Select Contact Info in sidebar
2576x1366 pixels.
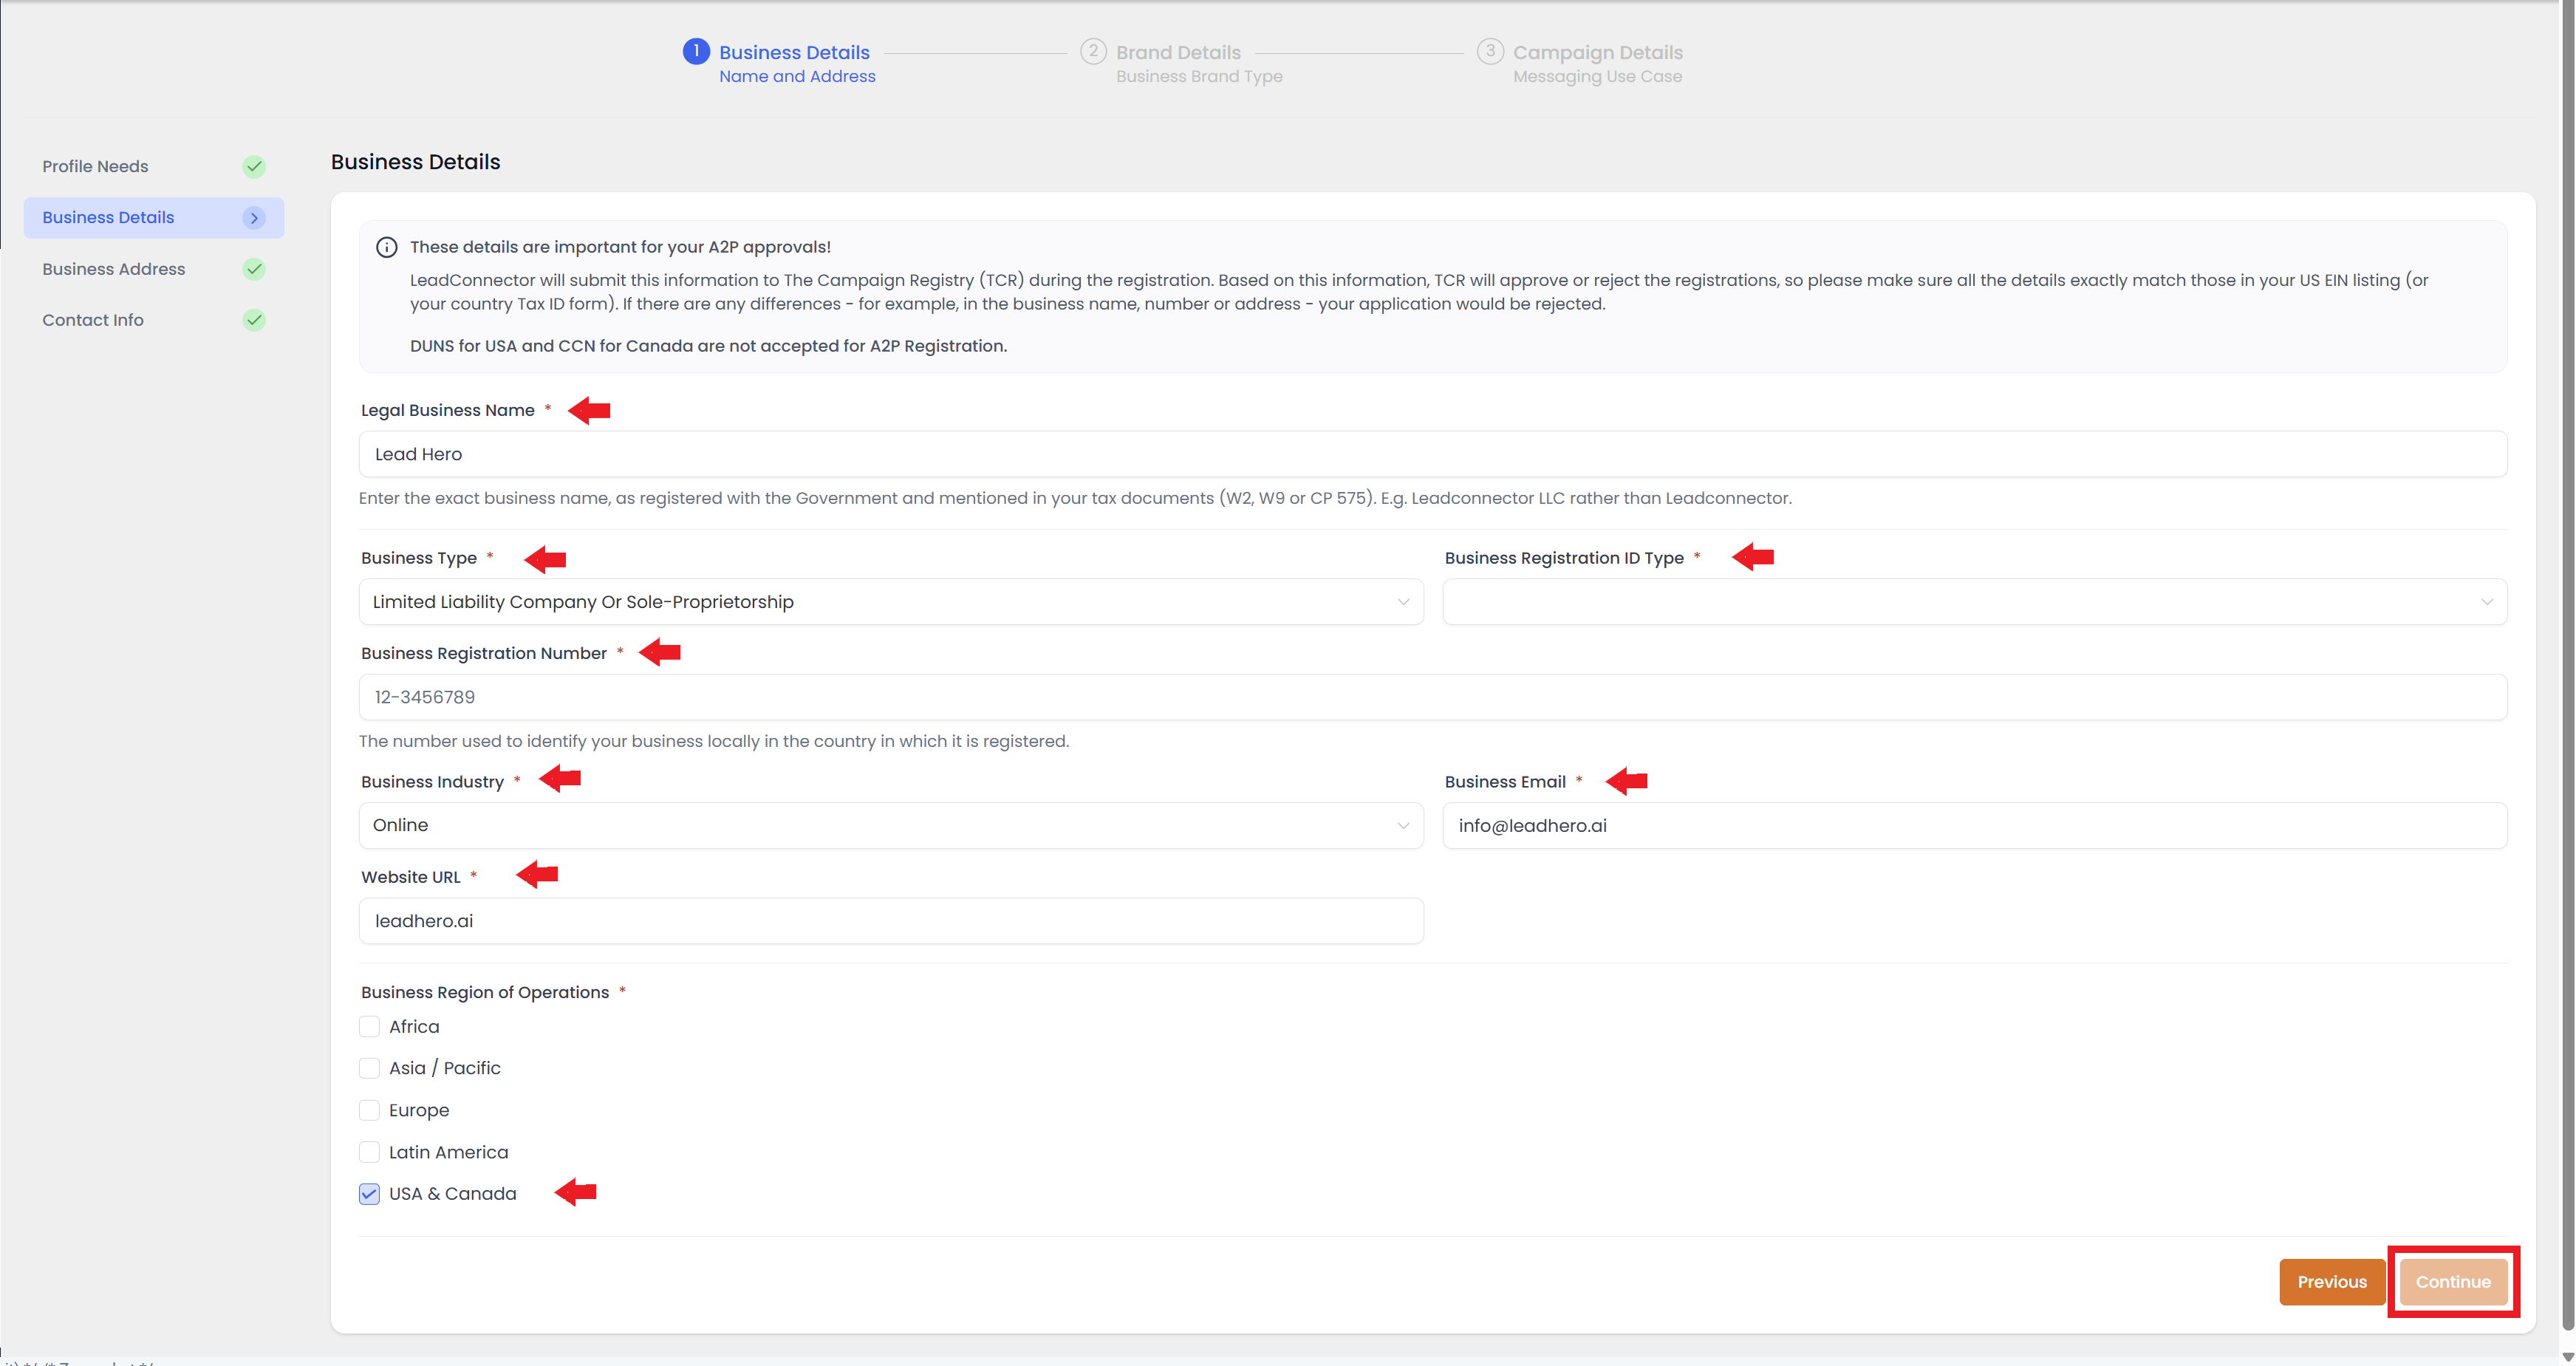(x=93, y=320)
